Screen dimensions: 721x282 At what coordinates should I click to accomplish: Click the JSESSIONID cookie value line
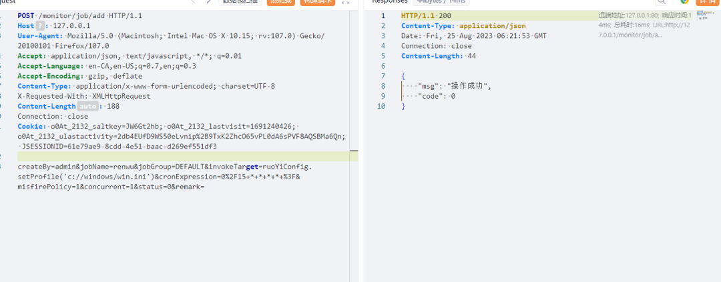point(119,146)
